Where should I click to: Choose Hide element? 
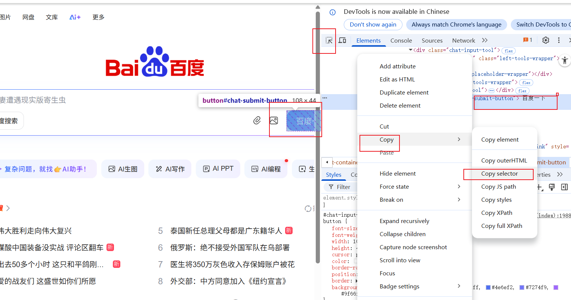(x=415, y=173)
